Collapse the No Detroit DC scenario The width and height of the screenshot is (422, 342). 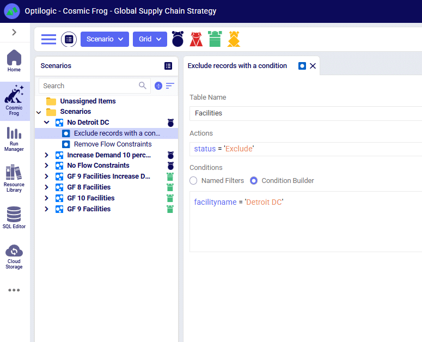[47, 123]
